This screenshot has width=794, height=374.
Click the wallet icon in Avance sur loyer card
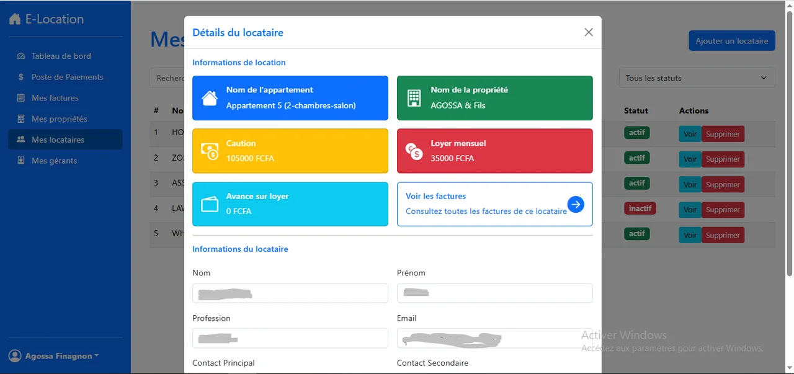pyautogui.click(x=210, y=204)
